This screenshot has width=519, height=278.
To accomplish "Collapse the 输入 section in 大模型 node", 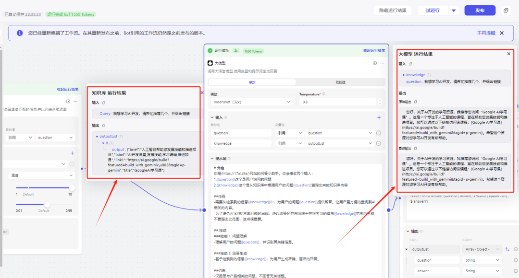I will [x=212, y=117].
